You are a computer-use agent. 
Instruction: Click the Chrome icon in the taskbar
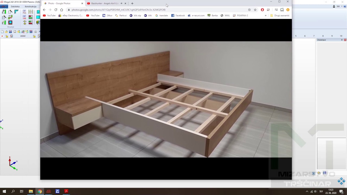coord(40,191)
